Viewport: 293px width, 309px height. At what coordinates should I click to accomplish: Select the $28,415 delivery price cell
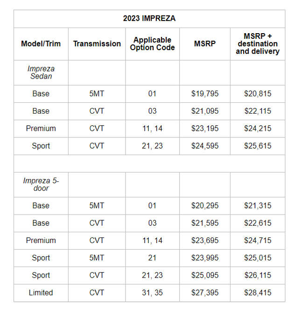[x=258, y=293]
